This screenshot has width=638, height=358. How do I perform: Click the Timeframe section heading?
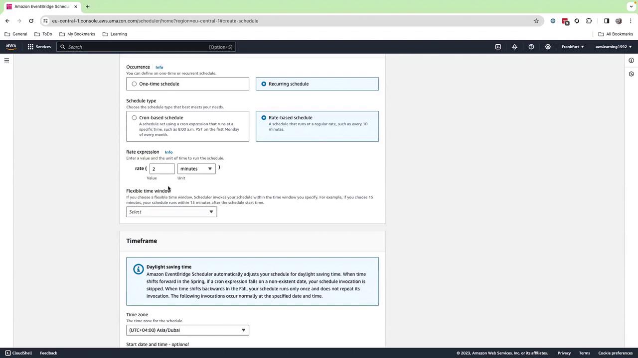142,241
